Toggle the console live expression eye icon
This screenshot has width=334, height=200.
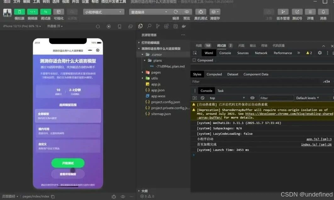click(253, 98)
